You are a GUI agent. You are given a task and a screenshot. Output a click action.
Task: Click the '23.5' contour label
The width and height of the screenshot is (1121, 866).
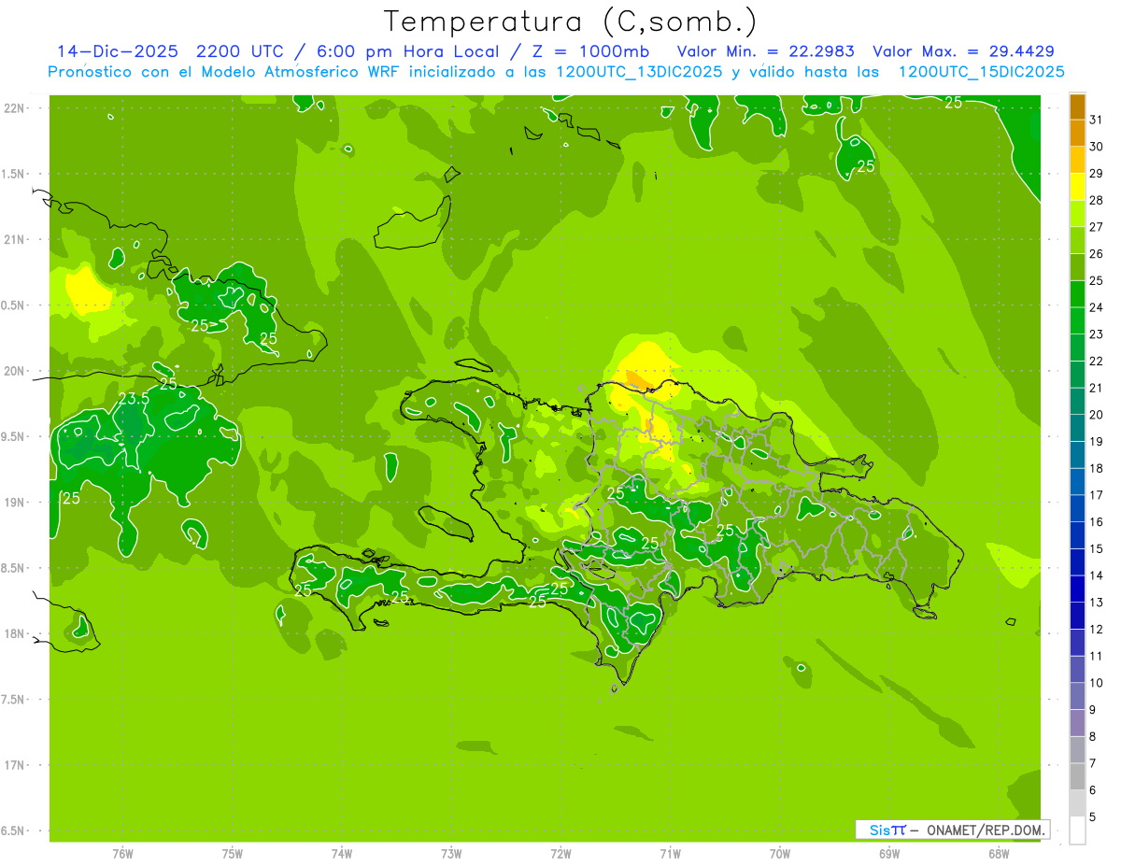(x=134, y=400)
